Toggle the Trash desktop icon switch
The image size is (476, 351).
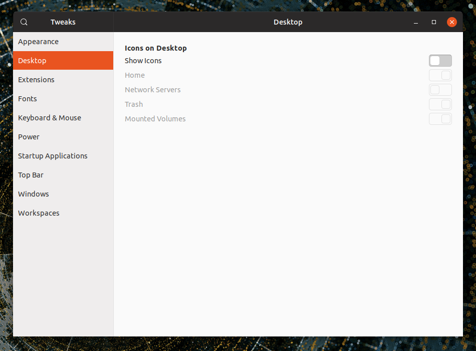pyautogui.click(x=440, y=104)
